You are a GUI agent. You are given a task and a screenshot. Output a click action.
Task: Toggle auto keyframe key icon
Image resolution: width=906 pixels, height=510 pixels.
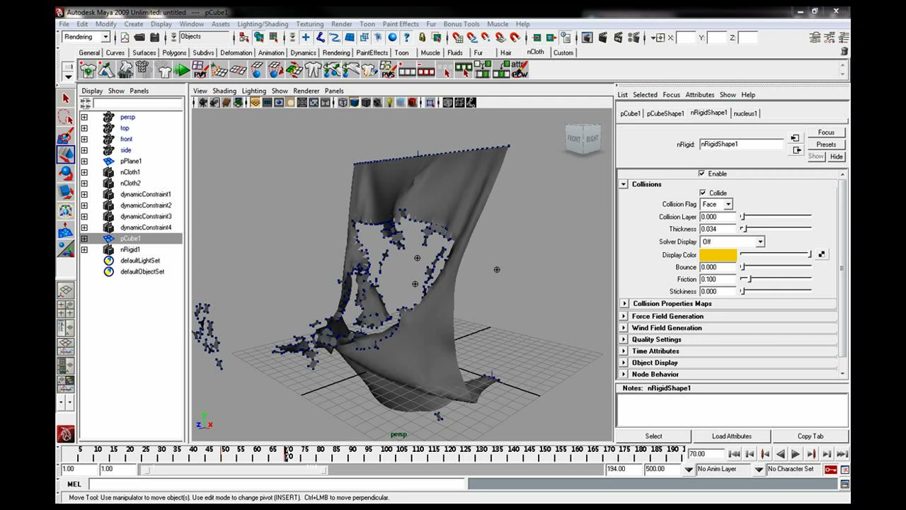pyautogui.click(x=830, y=469)
